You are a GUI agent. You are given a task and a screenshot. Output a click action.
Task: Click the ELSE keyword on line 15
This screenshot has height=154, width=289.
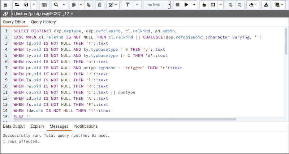click(x=18, y=117)
